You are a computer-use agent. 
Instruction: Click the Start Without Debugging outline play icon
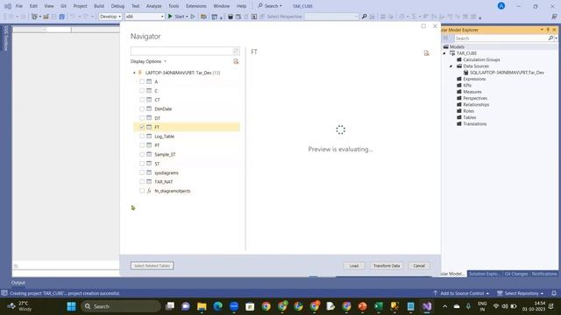coord(193,17)
